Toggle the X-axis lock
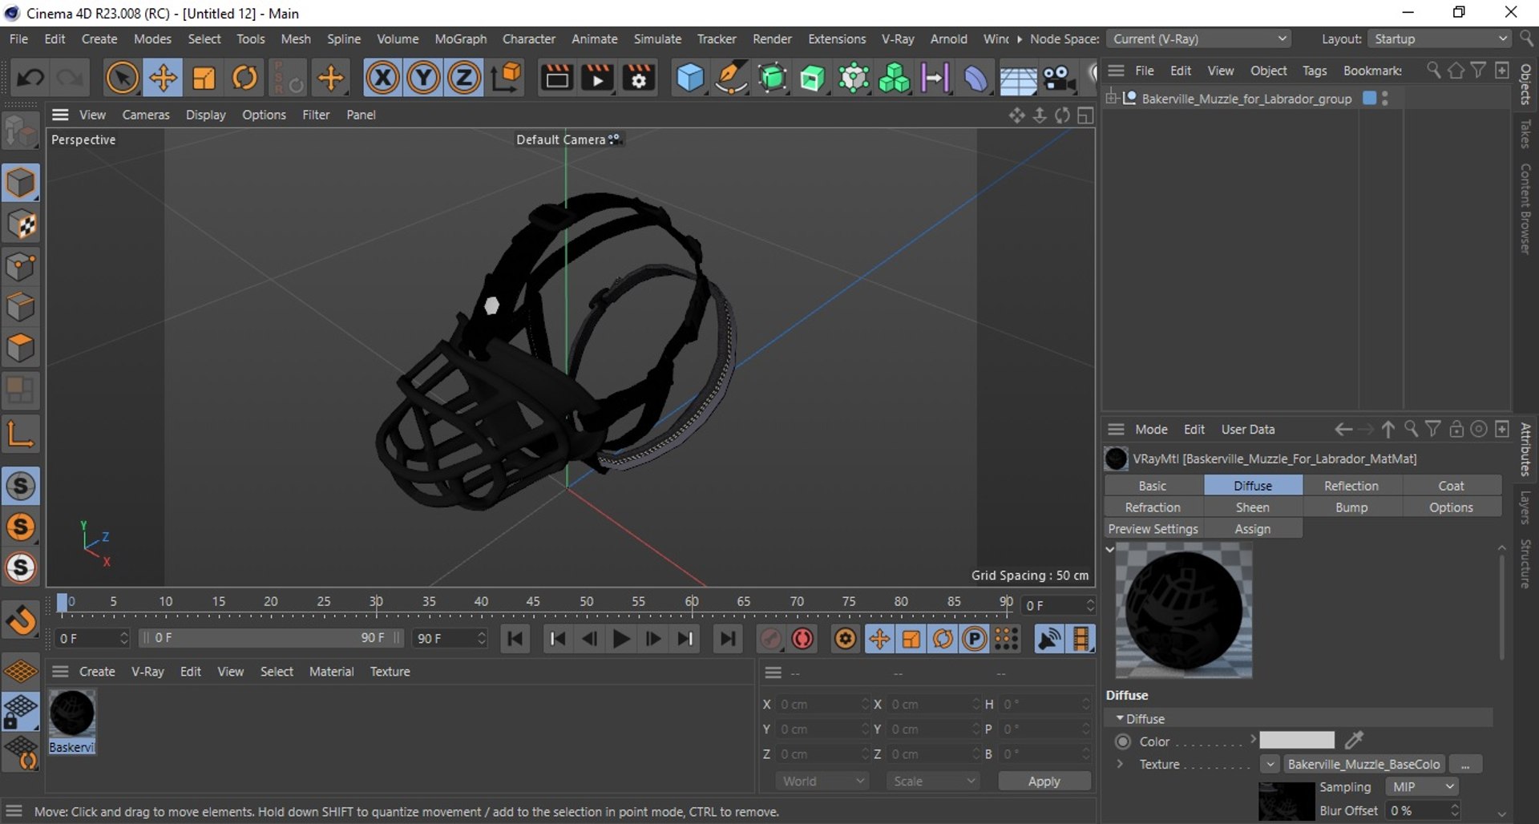The image size is (1539, 824). [382, 78]
